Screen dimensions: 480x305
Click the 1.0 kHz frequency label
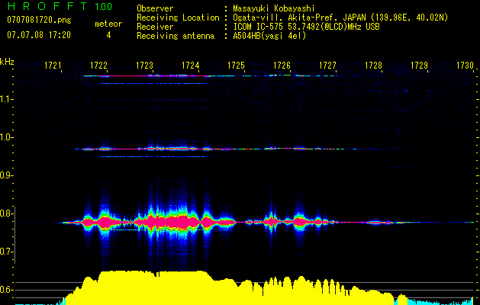pyautogui.click(x=6, y=137)
